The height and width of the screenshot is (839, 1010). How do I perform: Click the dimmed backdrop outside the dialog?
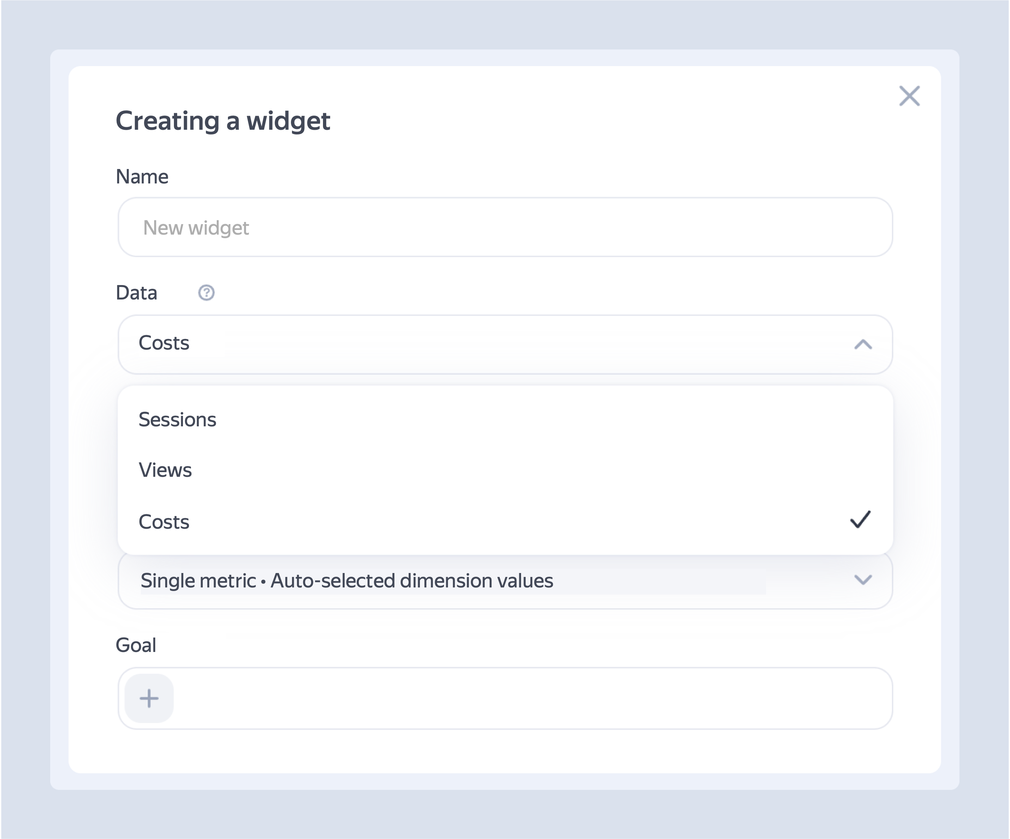[505, 24]
